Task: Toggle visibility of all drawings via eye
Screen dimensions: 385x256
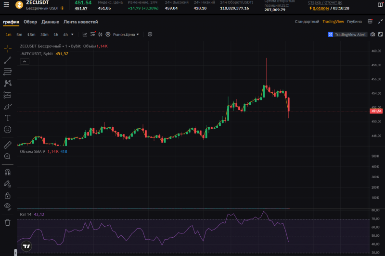Action: pyautogui.click(x=7, y=207)
